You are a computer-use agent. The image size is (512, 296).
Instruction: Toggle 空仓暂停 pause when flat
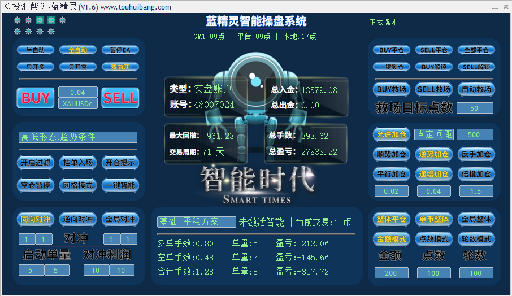pos(35,185)
